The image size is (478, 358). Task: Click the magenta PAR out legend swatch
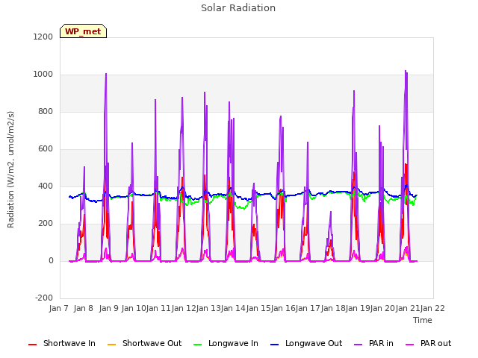[410, 345]
